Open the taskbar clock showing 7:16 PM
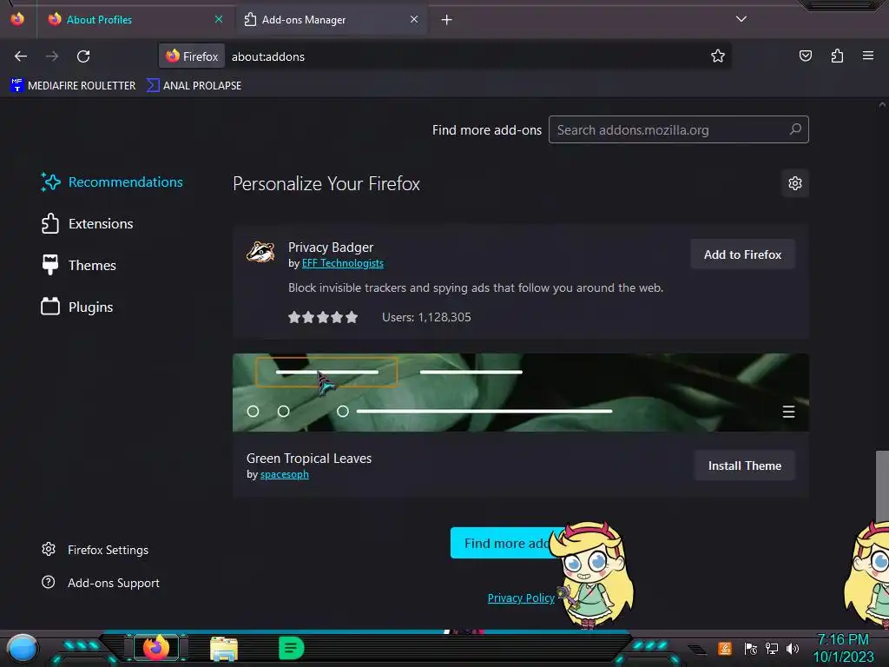This screenshot has width=889, height=667. (843, 648)
